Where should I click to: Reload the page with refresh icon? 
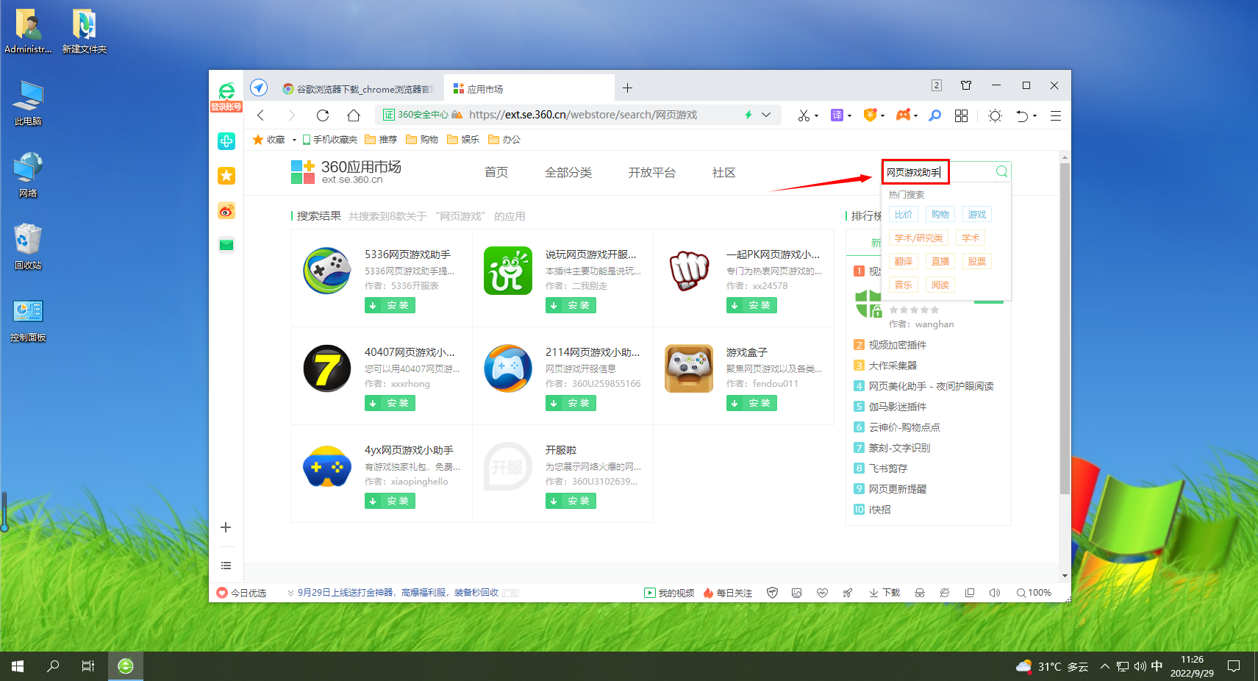pos(322,115)
